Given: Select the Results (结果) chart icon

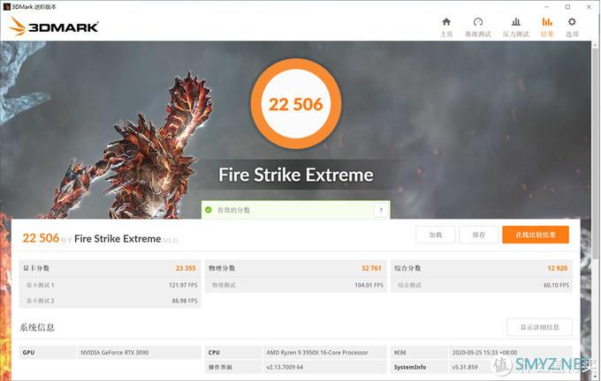Looking at the screenshot, I should pyautogui.click(x=547, y=22).
